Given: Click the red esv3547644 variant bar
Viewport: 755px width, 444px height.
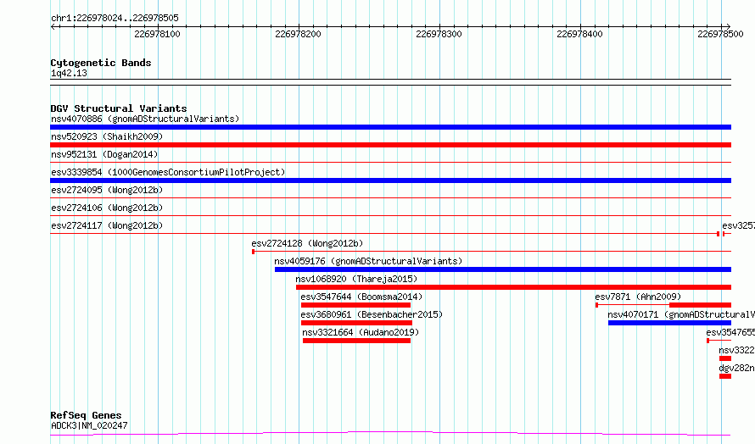Looking at the screenshot, I should click(x=355, y=305).
